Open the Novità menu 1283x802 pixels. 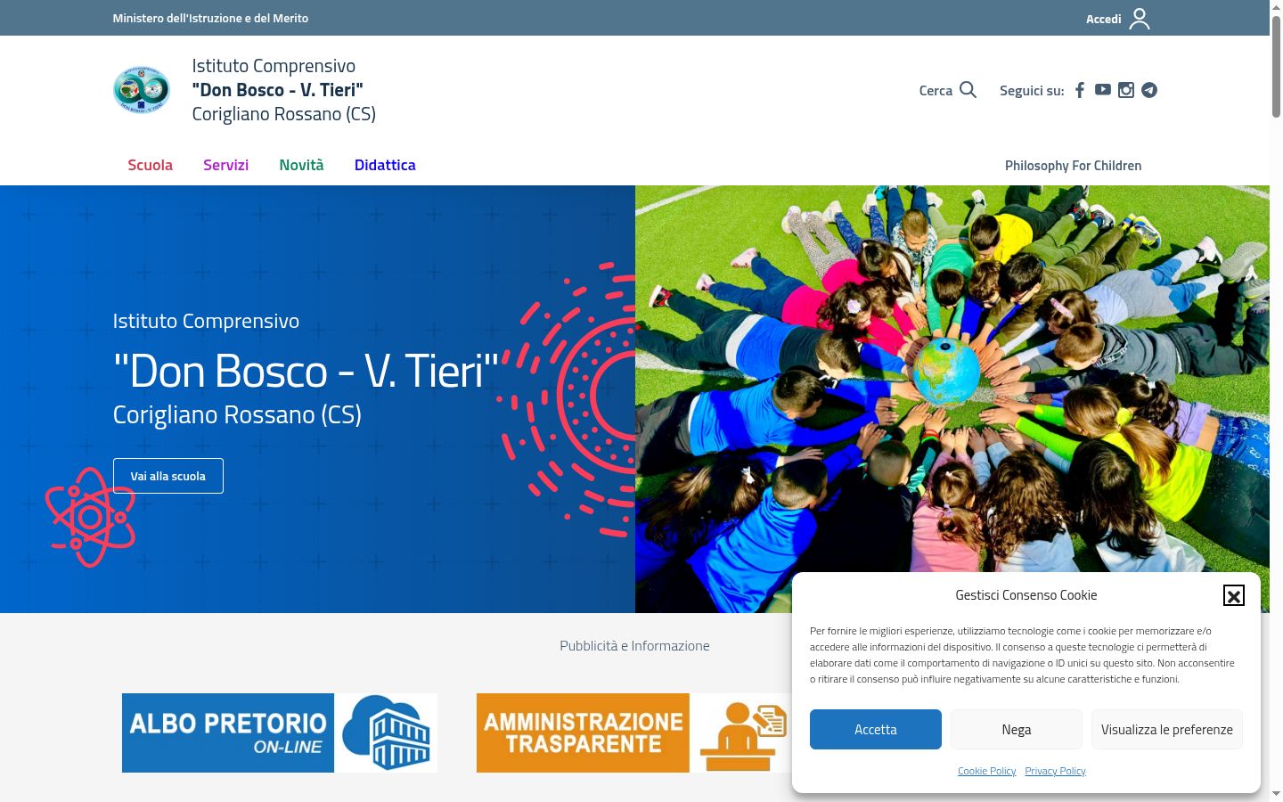coord(301,165)
